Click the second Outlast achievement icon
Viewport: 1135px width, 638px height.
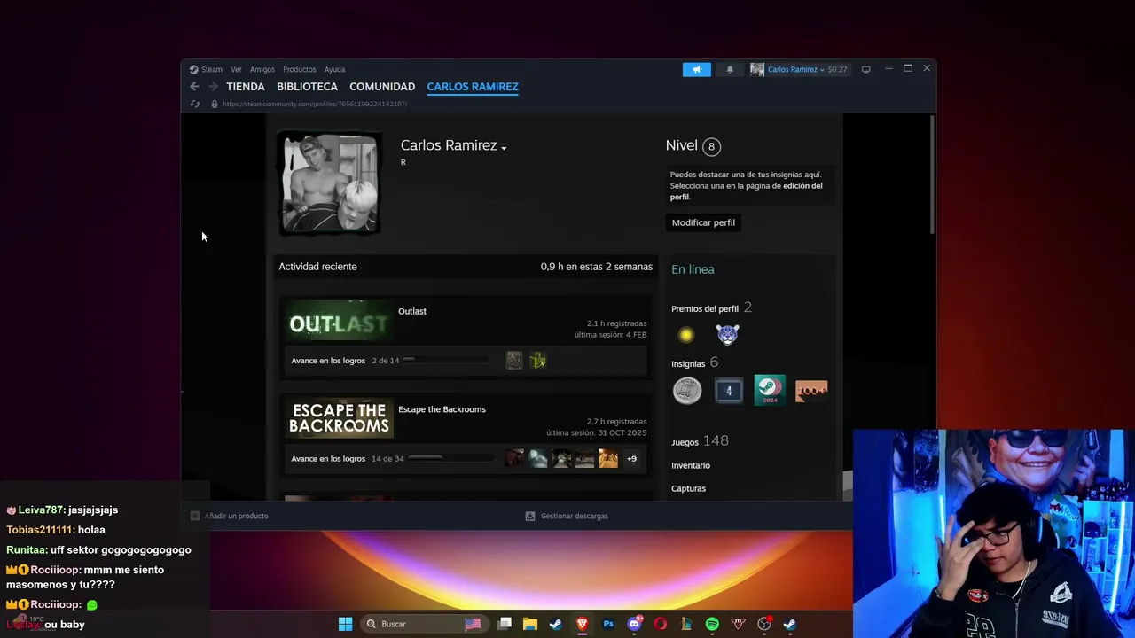[537, 360]
